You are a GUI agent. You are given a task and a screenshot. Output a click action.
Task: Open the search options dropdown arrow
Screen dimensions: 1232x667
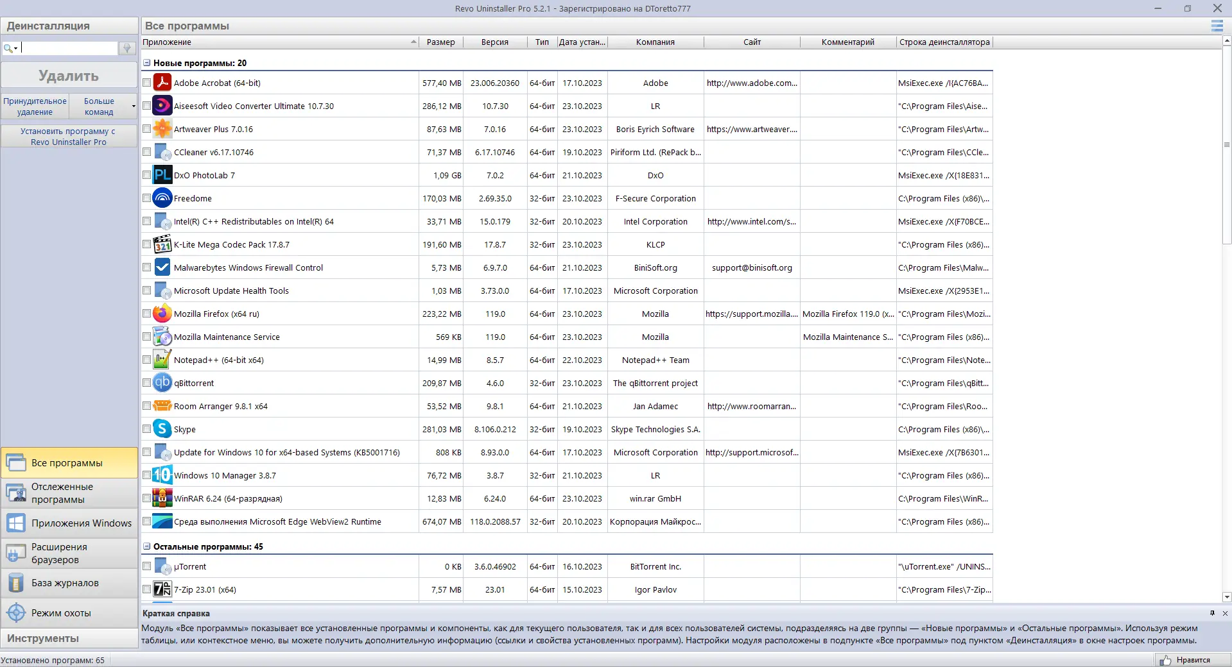(x=15, y=48)
